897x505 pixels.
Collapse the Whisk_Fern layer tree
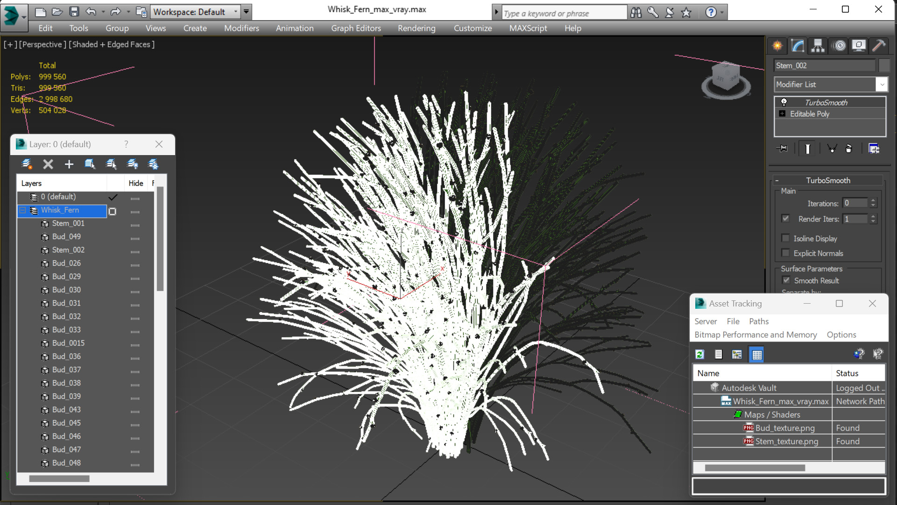click(x=22, y=210)
